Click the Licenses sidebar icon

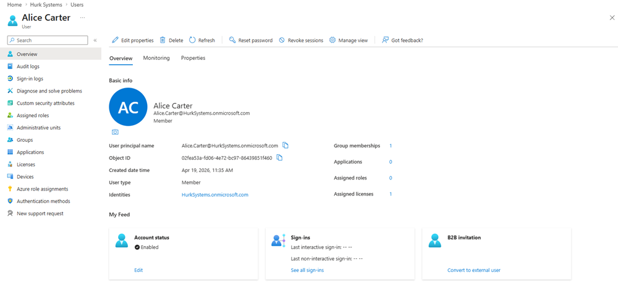(11, 165)
